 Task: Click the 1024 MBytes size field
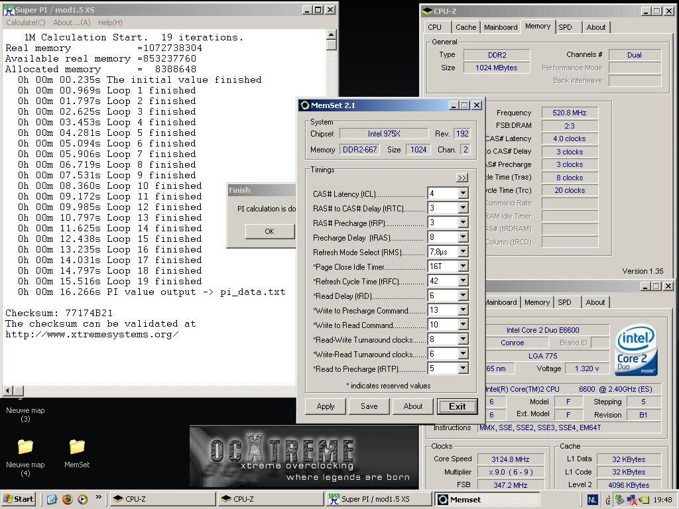tap(497, 68)
